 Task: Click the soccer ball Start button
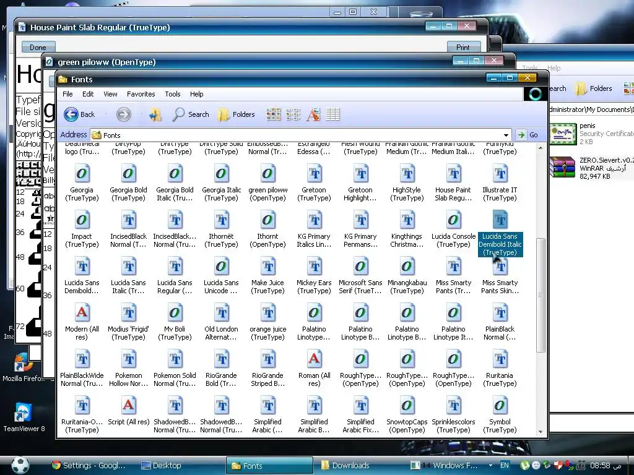(20, 465)
